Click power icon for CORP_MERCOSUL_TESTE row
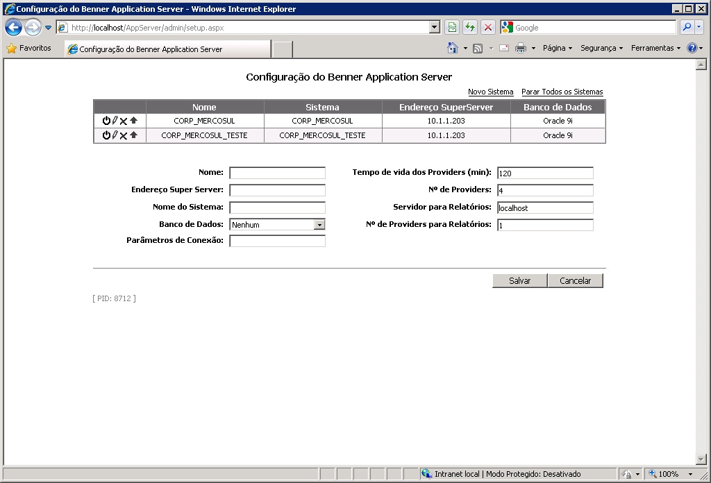The width and height of the screenshot is (711, 483). tap(106, 135)
